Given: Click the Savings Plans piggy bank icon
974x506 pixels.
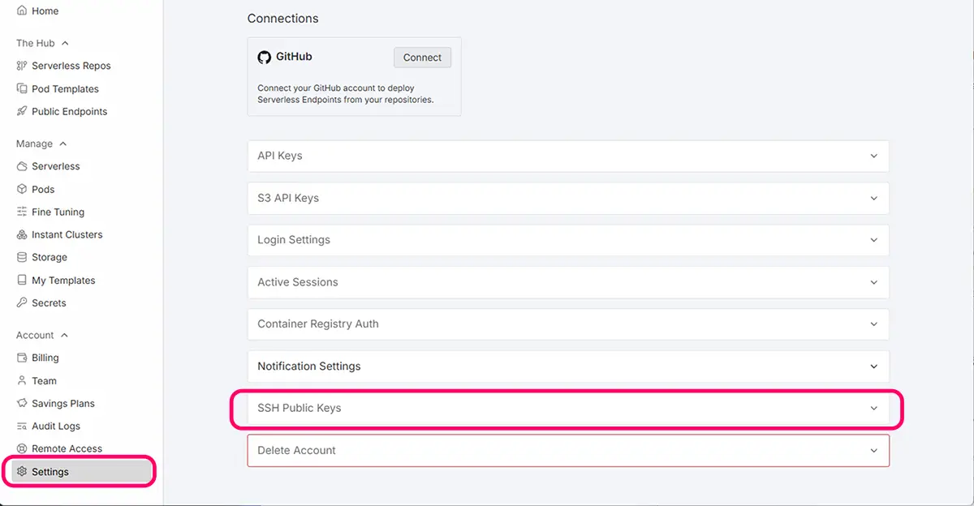Looking at the screenshot, I should pos(22,403).
